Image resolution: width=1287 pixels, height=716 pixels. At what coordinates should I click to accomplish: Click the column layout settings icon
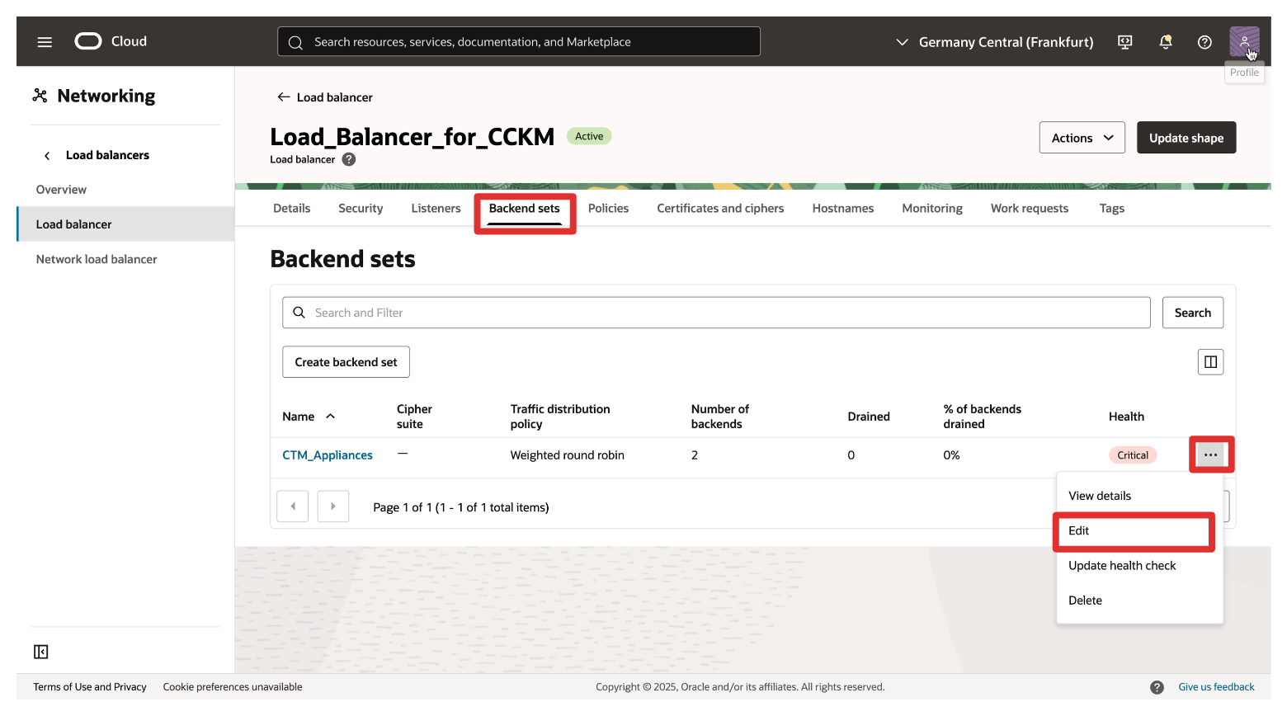(1209, 362)
